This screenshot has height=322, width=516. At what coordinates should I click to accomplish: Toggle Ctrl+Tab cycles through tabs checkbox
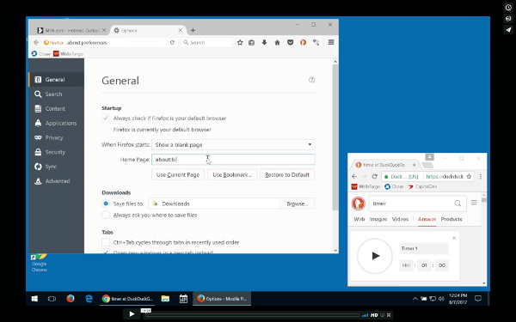coord(106,242)
